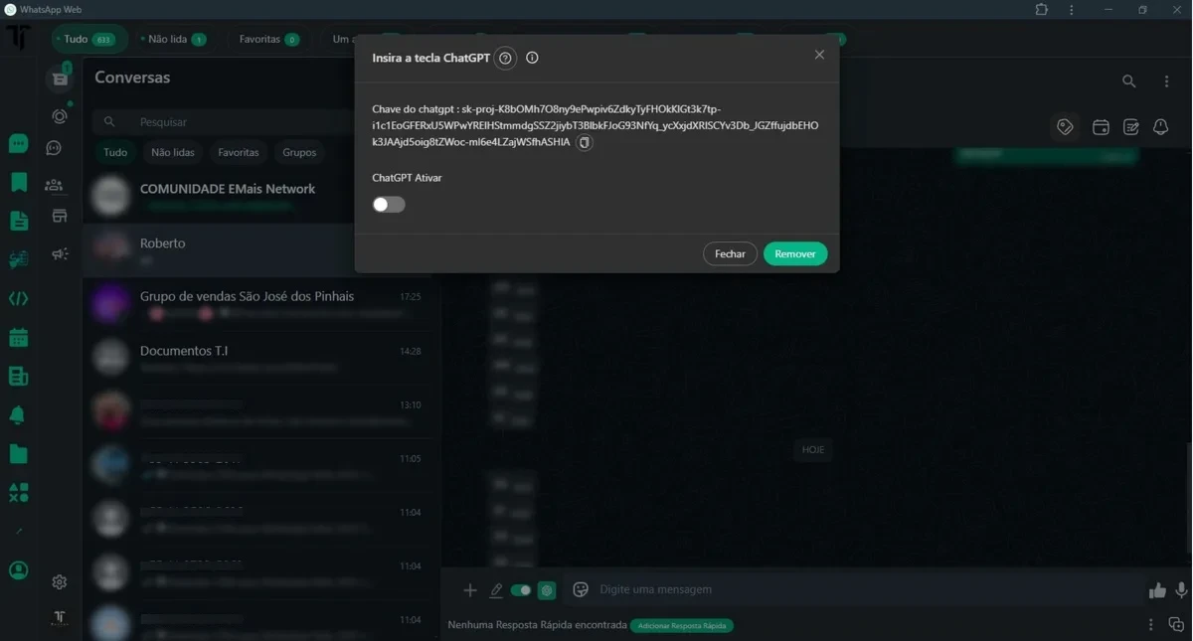Click the green ChatGPT icon in message bar
The height and width of the screenshot is (641, 1193).
pyautogui.click(x=547, y=590)
